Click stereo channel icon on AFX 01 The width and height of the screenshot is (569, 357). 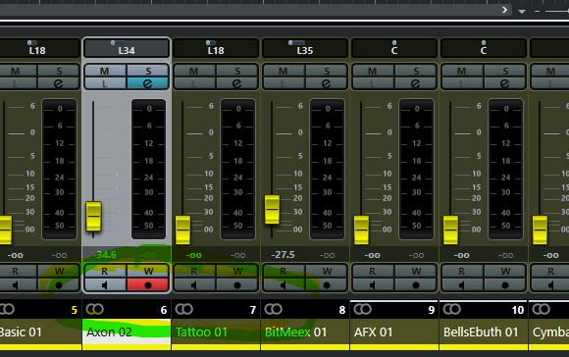pos(363,309)
